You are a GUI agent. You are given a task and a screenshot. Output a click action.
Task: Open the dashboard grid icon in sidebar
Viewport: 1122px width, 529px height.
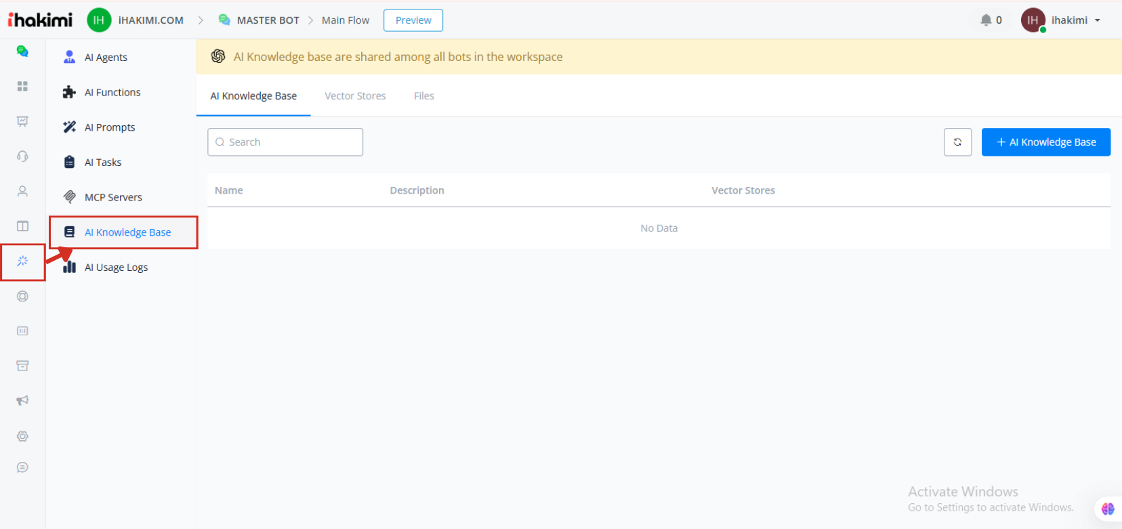click(x=22, y=86)
